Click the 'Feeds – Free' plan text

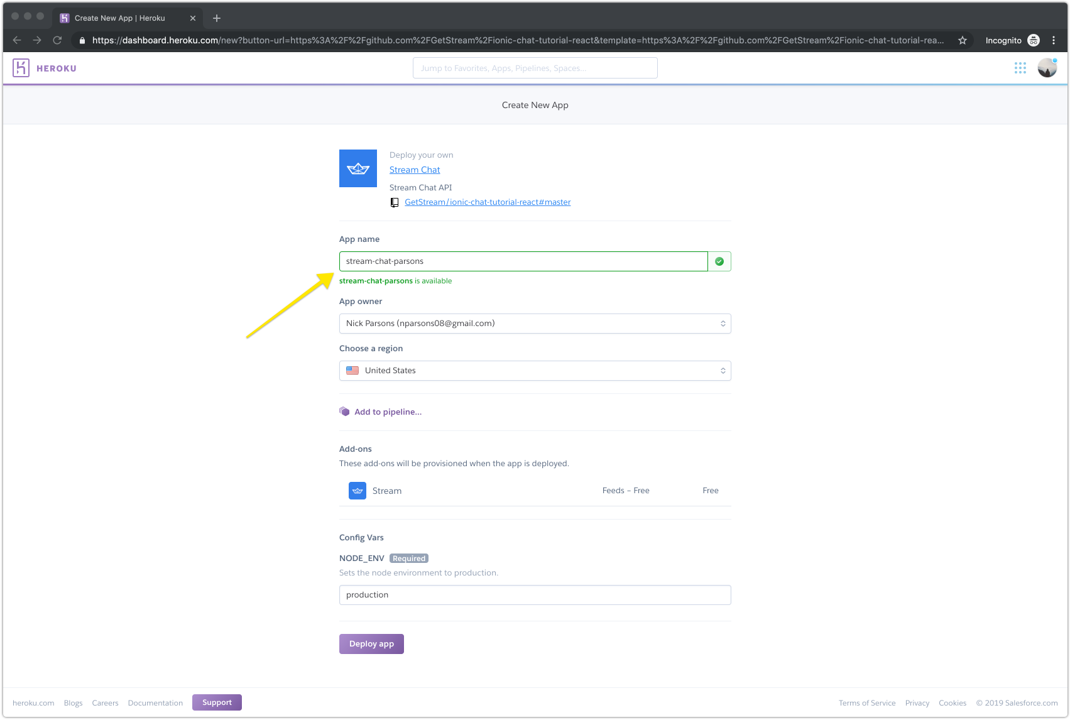point(626,491)
